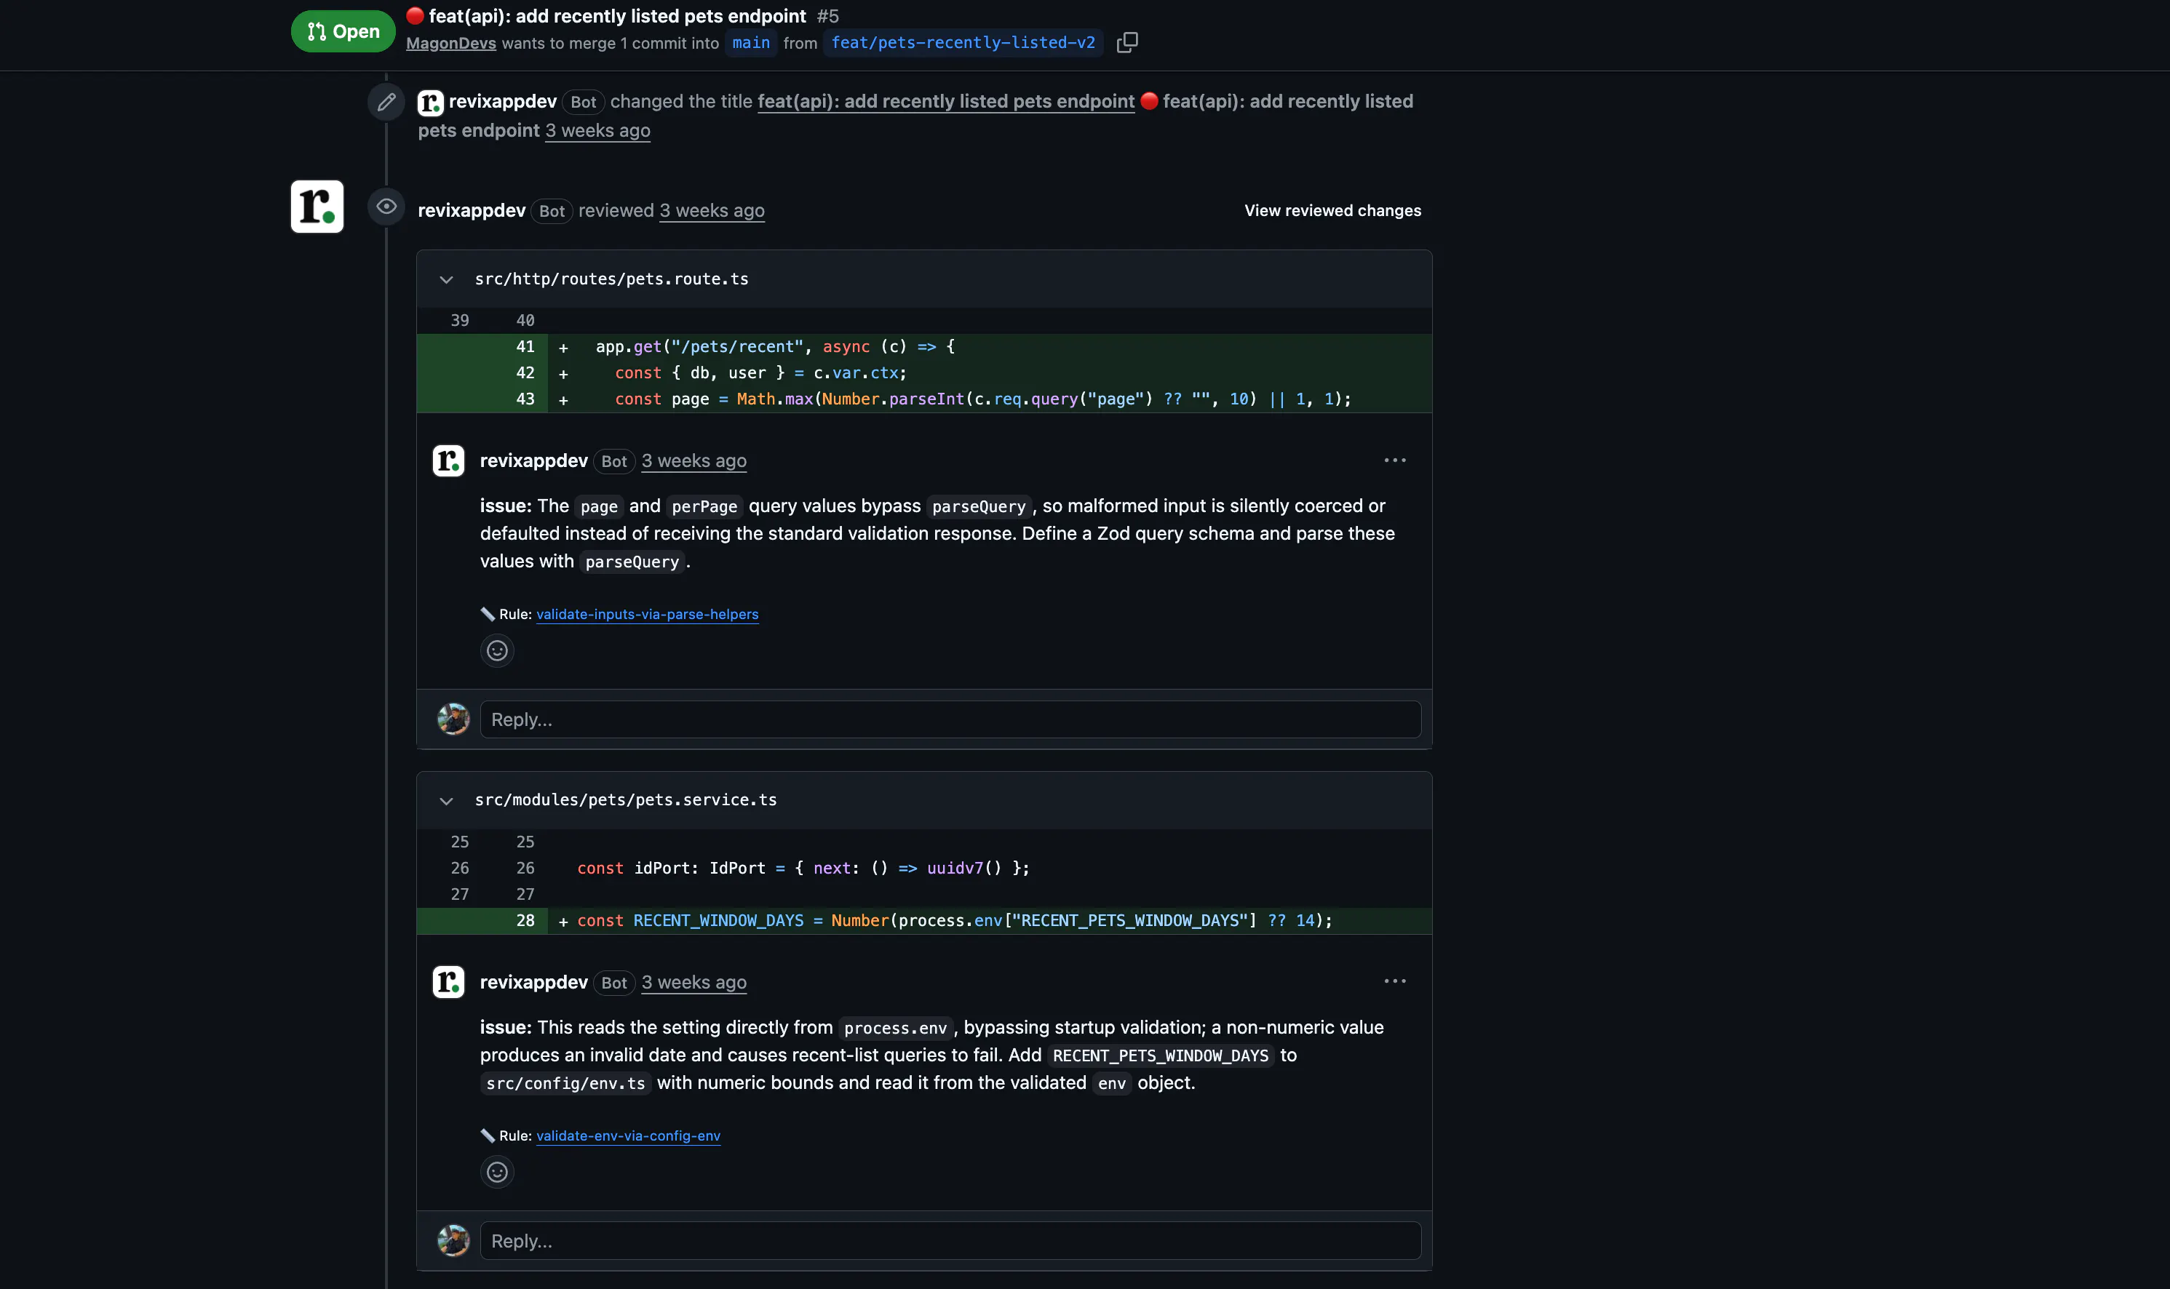Screen dimensions: 2170x1289
Task: Select the main base branch label
Action: coord(750,43)
